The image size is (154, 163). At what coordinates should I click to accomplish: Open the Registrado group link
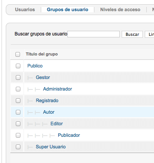pos(47,101)
